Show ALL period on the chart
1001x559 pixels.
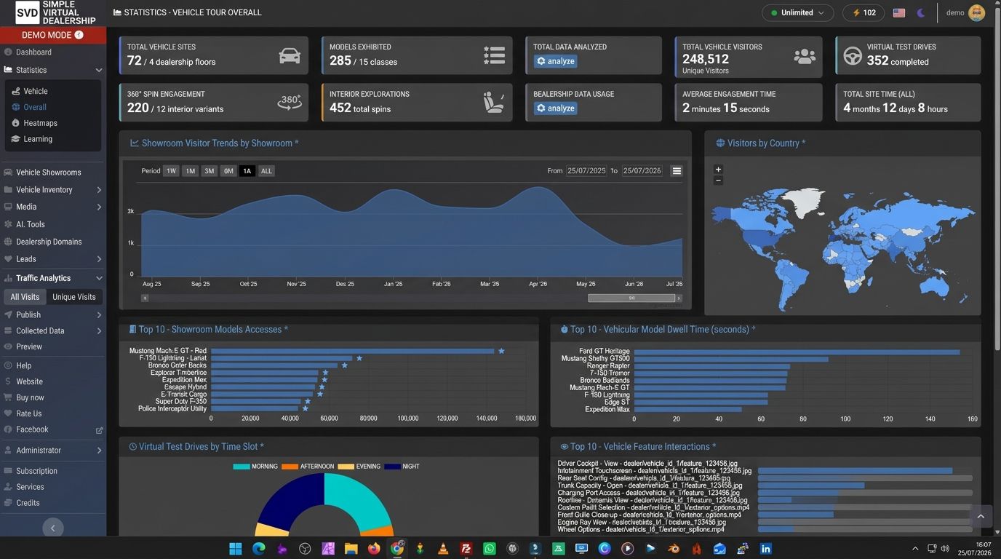[x=266, y=171]
